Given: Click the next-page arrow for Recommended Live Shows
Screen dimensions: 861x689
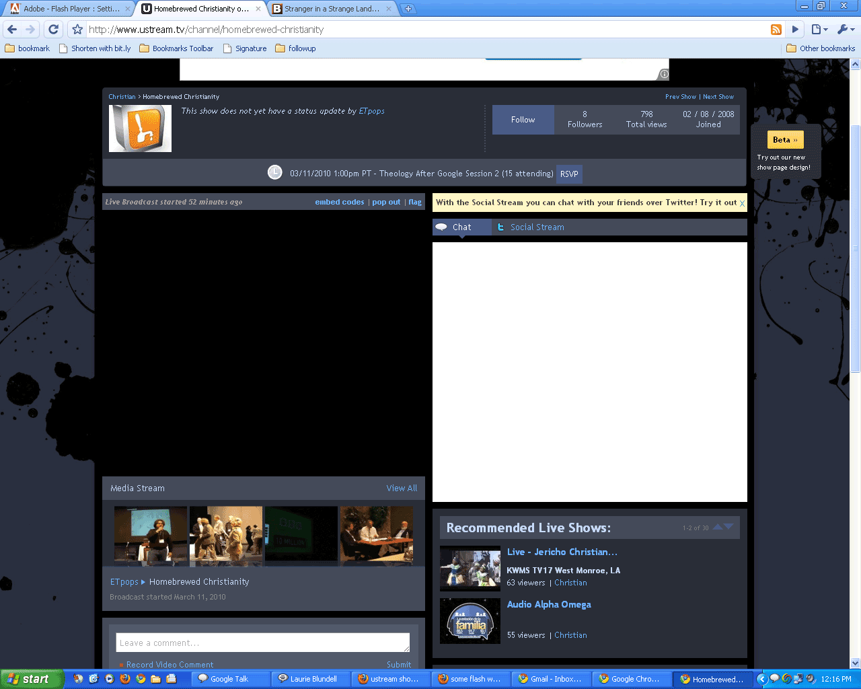Looking at the screenshot, I should 728,527.
